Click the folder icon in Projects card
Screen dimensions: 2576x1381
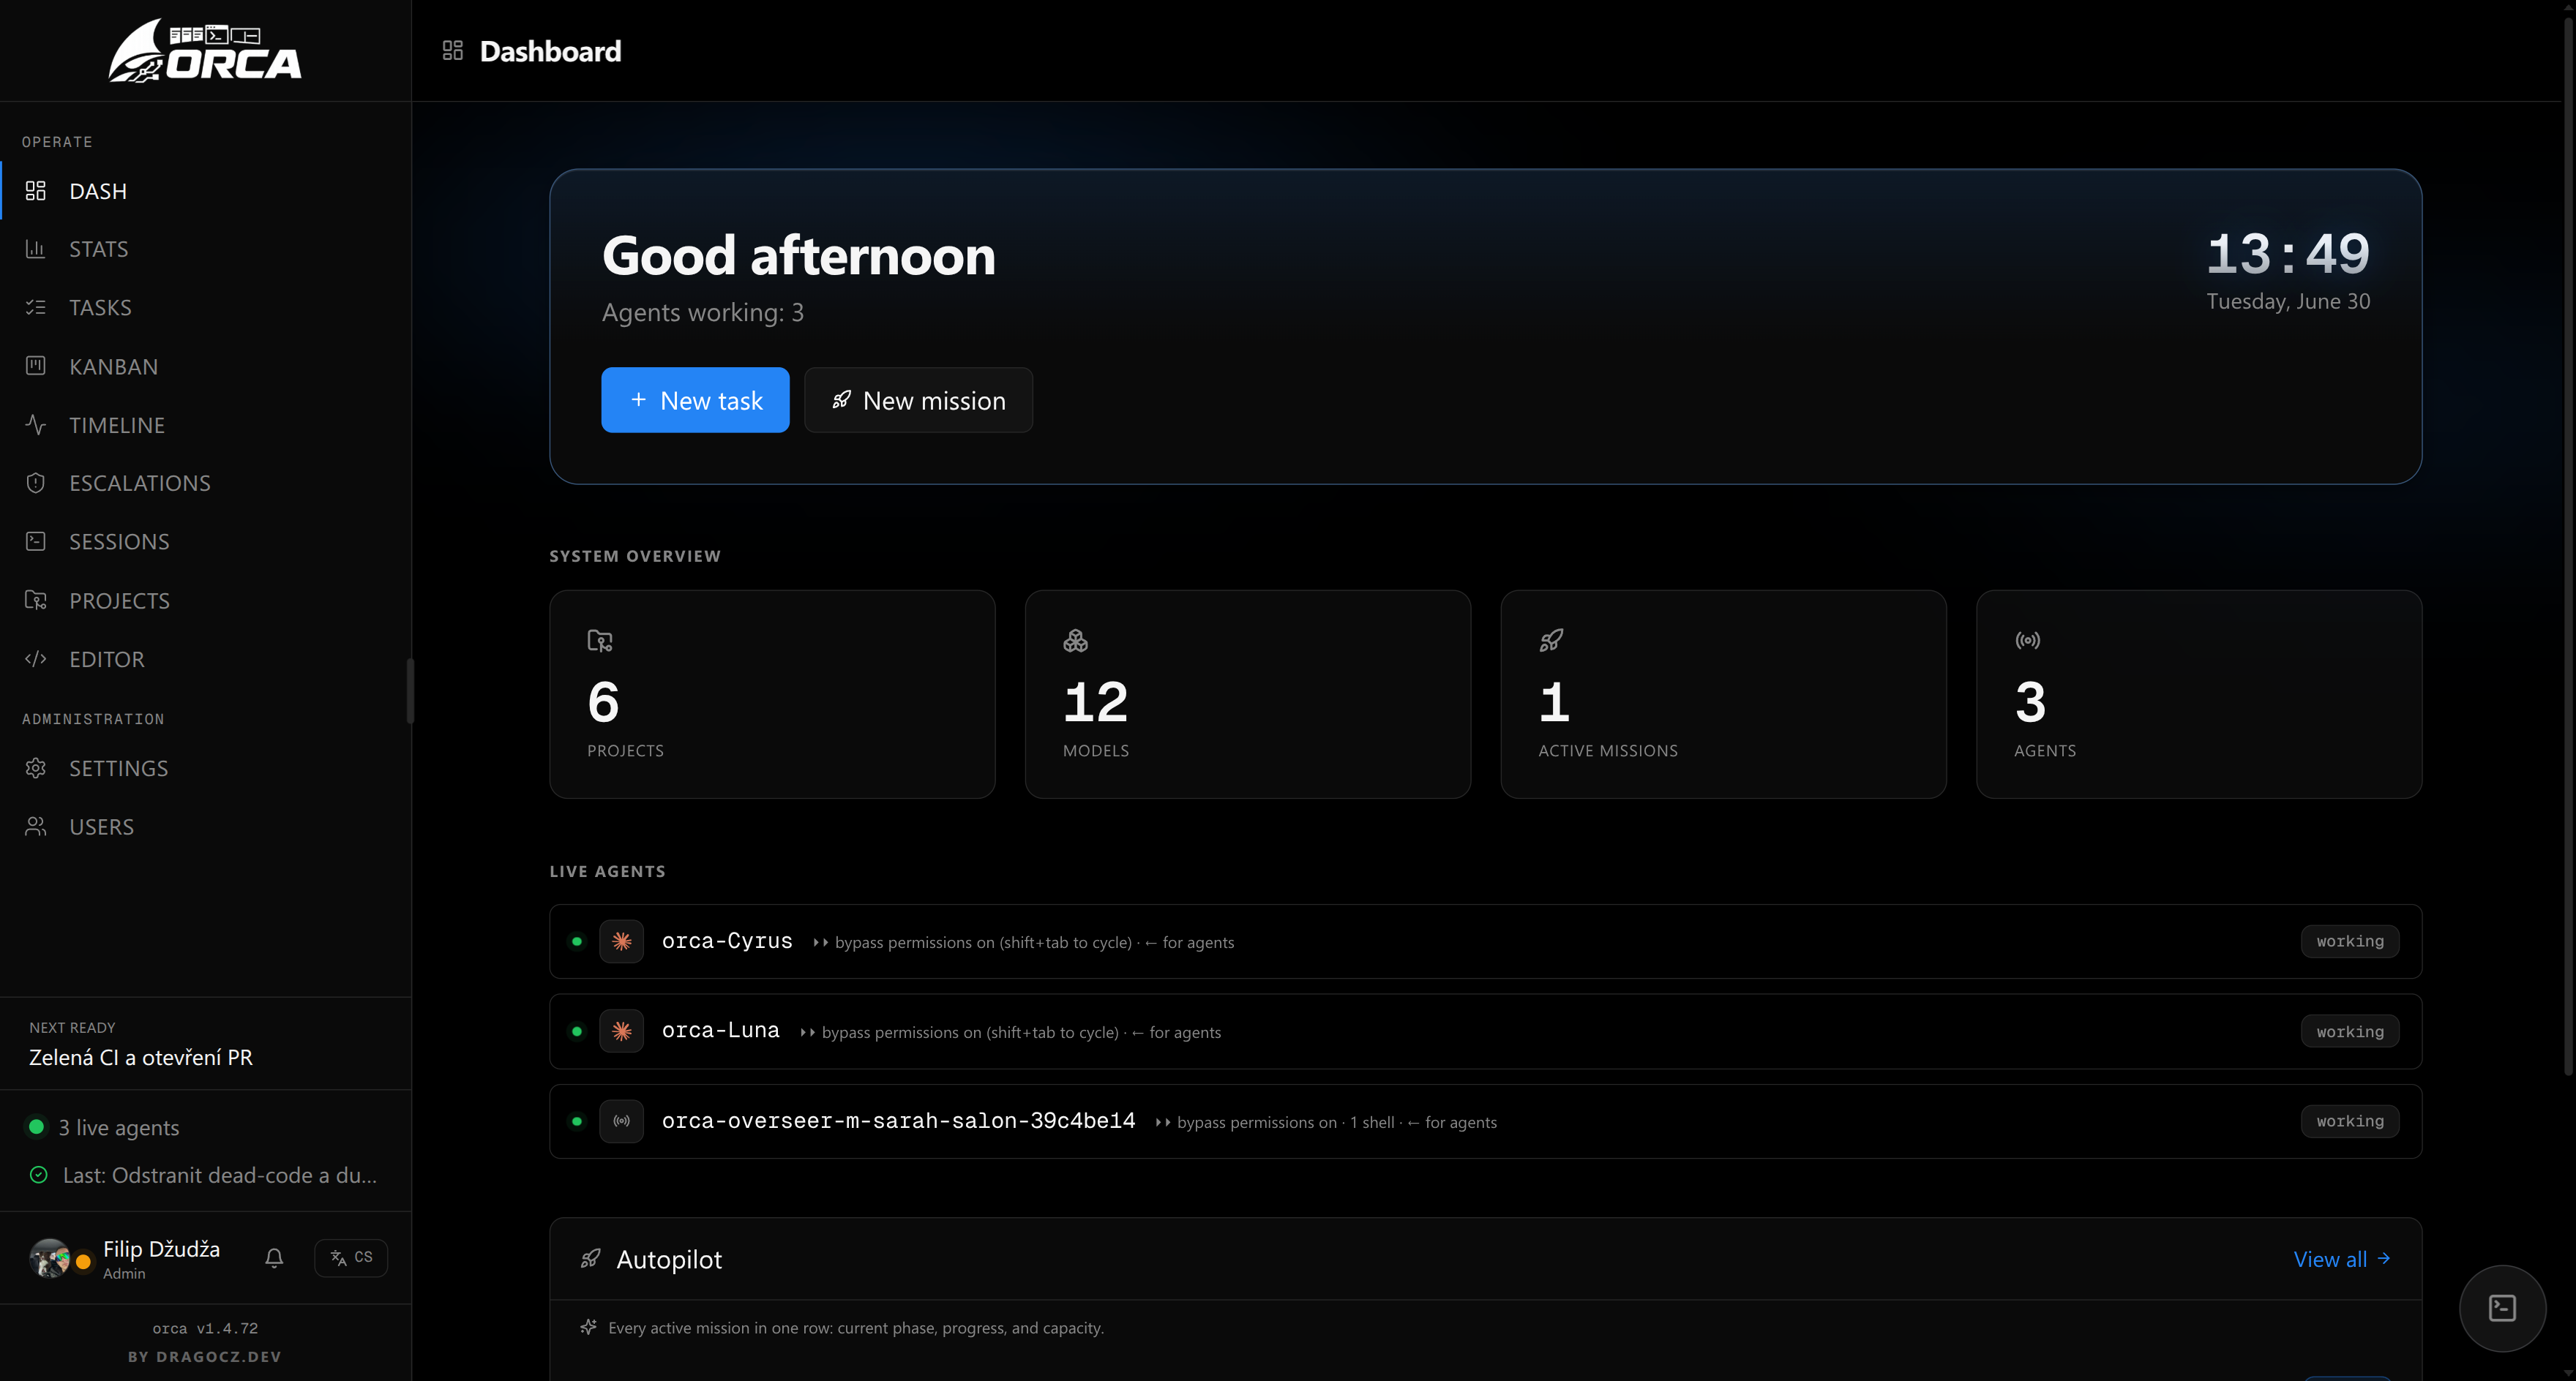[x=600, y=641]
